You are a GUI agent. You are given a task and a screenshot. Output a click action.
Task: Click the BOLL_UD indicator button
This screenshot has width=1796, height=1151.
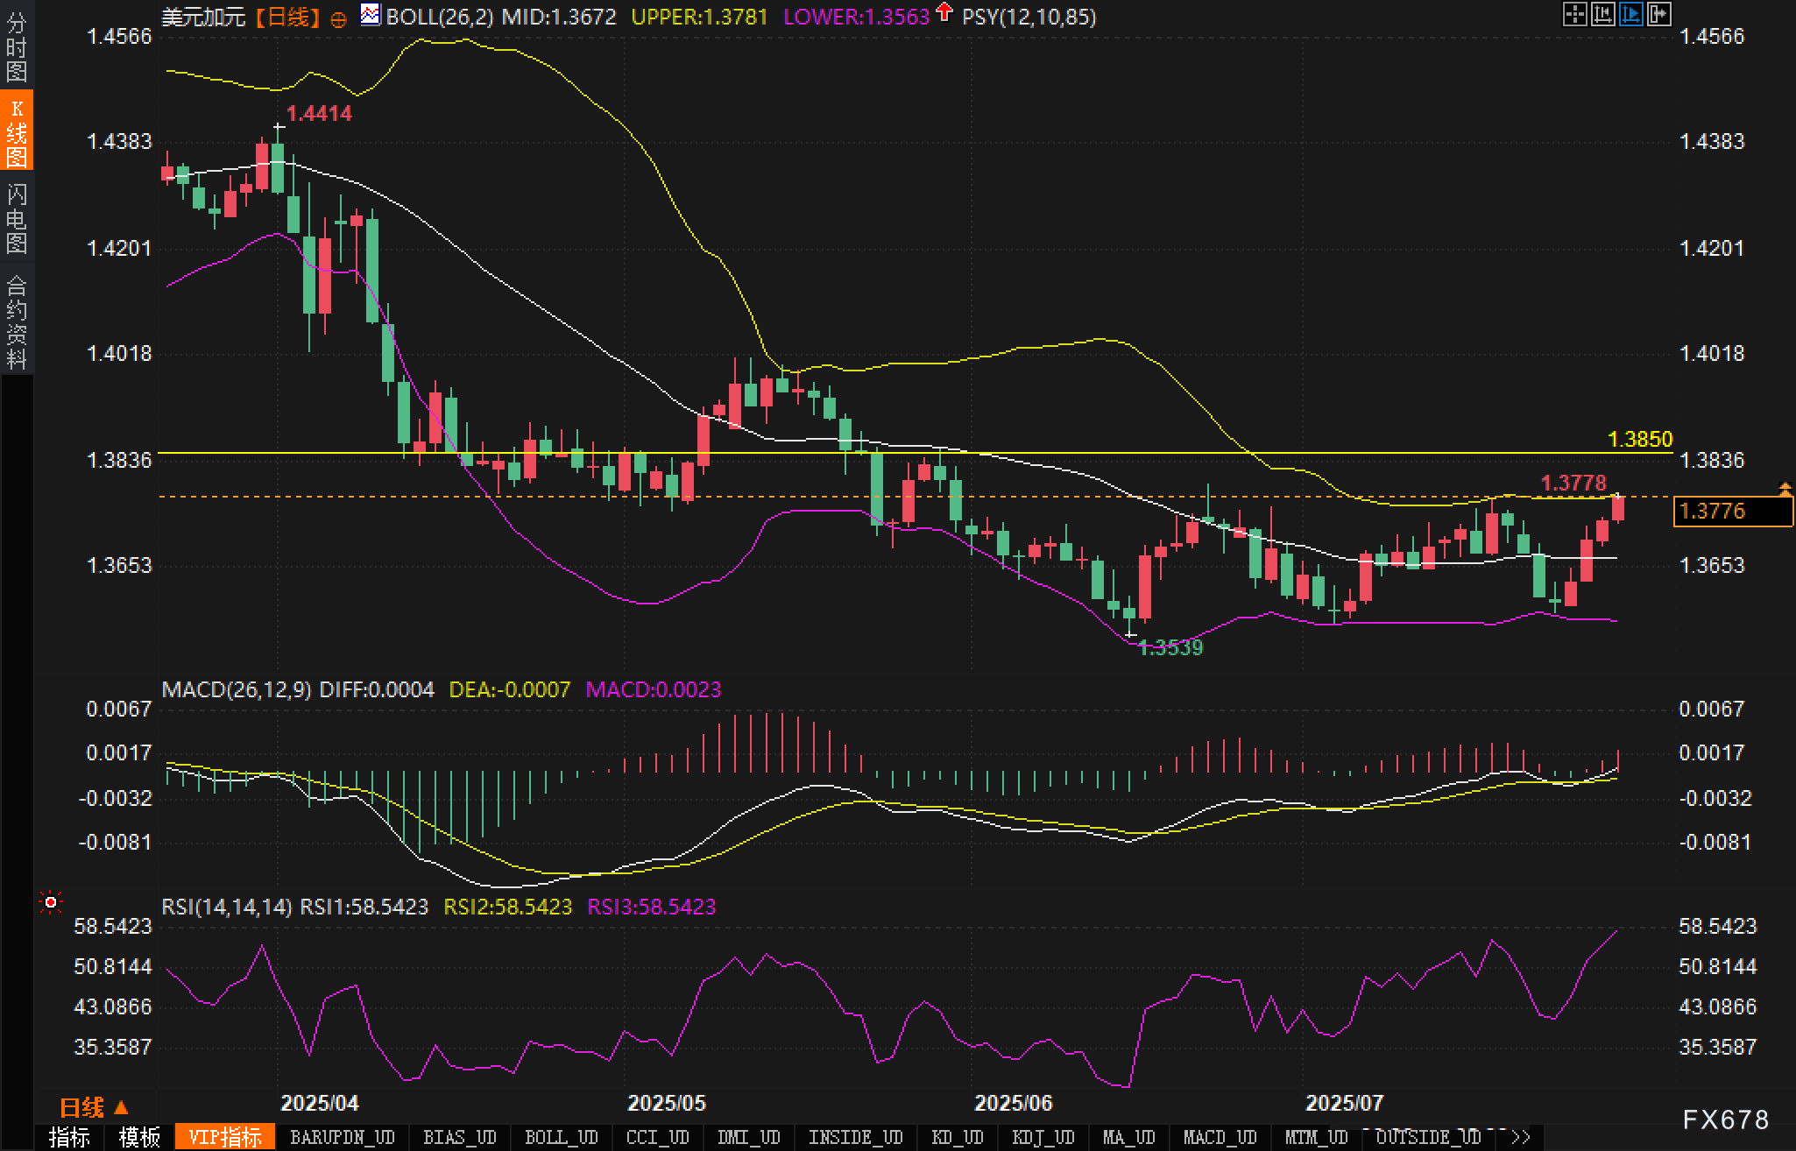pos(561,1138)
